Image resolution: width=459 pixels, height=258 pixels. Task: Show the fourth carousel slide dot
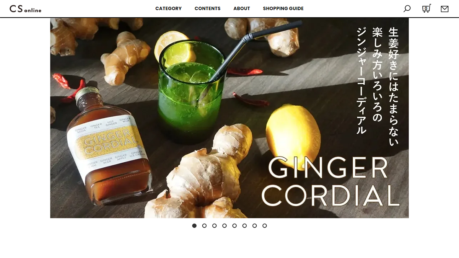coord(225,226)
